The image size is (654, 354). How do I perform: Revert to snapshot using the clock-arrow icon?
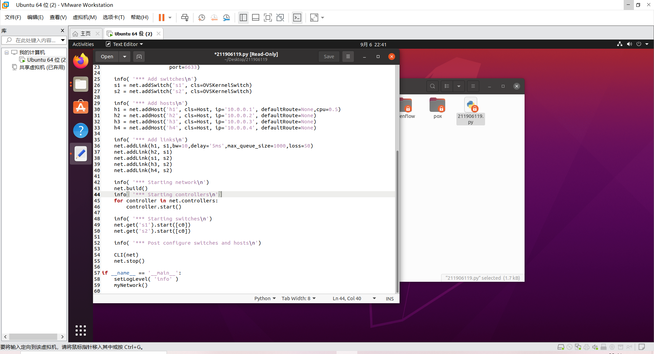point(214,18)
